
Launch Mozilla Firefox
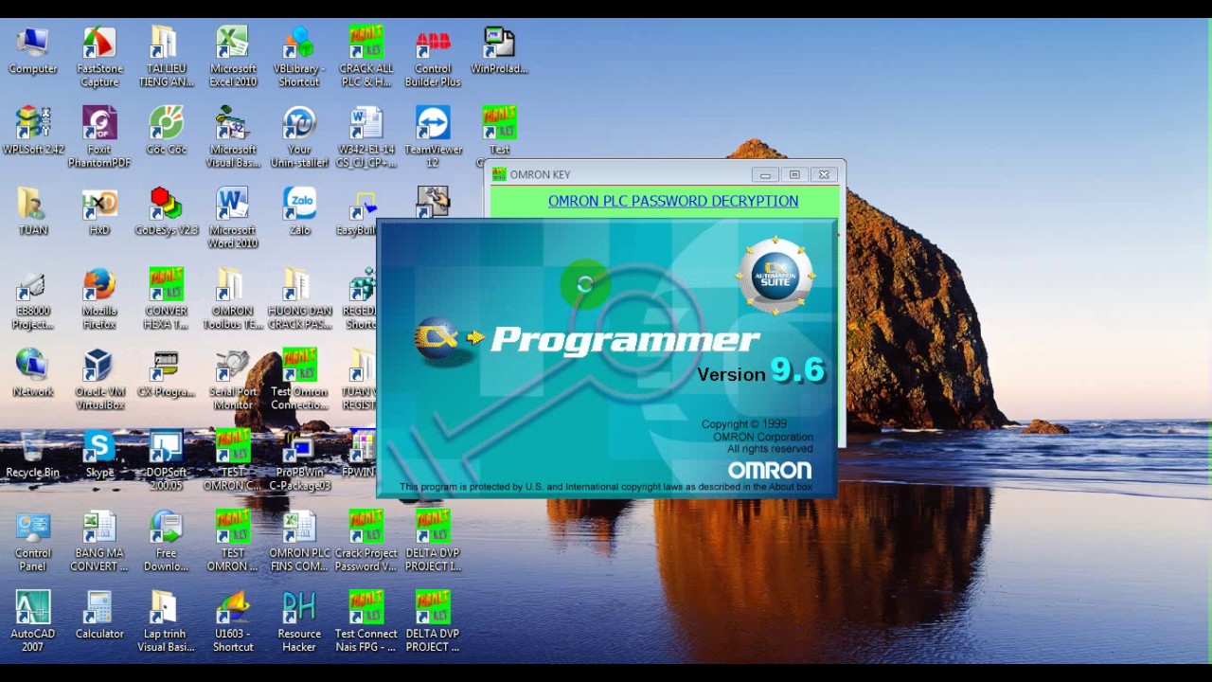99,299
